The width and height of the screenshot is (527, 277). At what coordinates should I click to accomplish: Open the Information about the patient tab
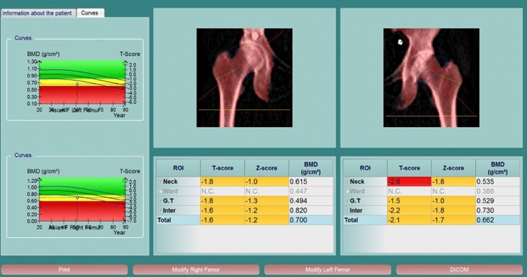(38, 13)
